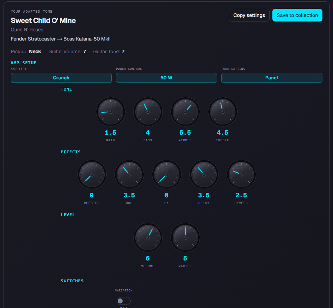
Task: Click the Middle knob
Action: pos(185,112)
